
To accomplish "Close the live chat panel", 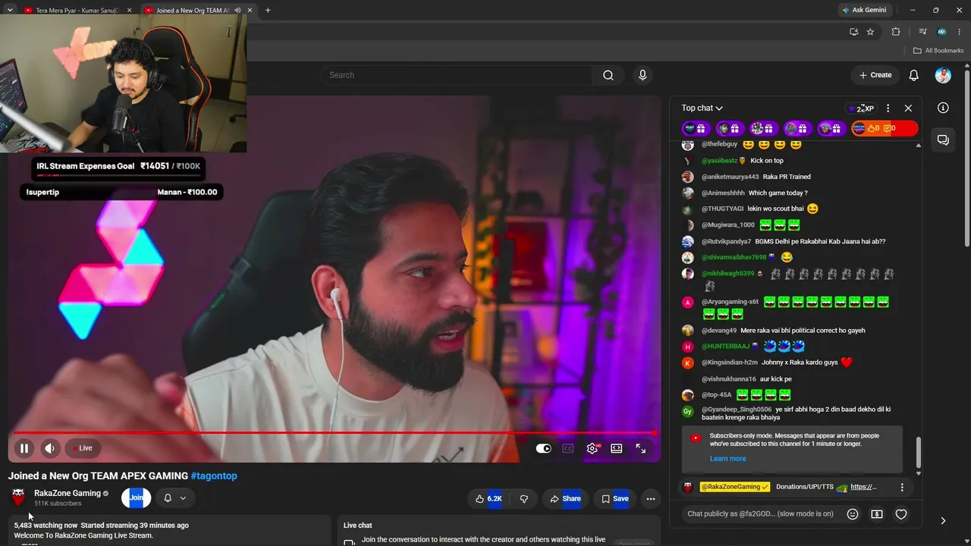I will 908,108.
